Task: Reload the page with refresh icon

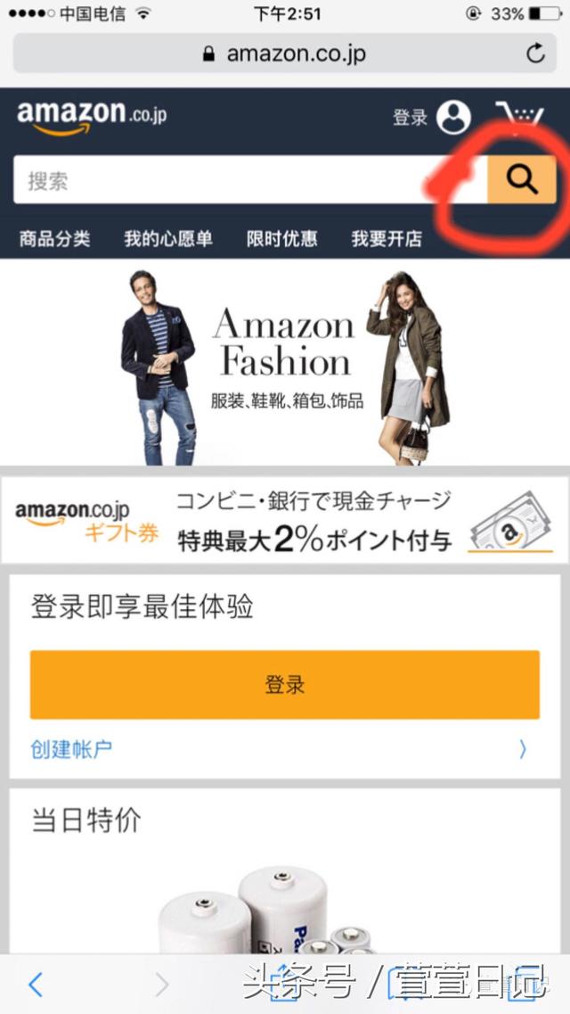Action: click(x=535, y=53)
